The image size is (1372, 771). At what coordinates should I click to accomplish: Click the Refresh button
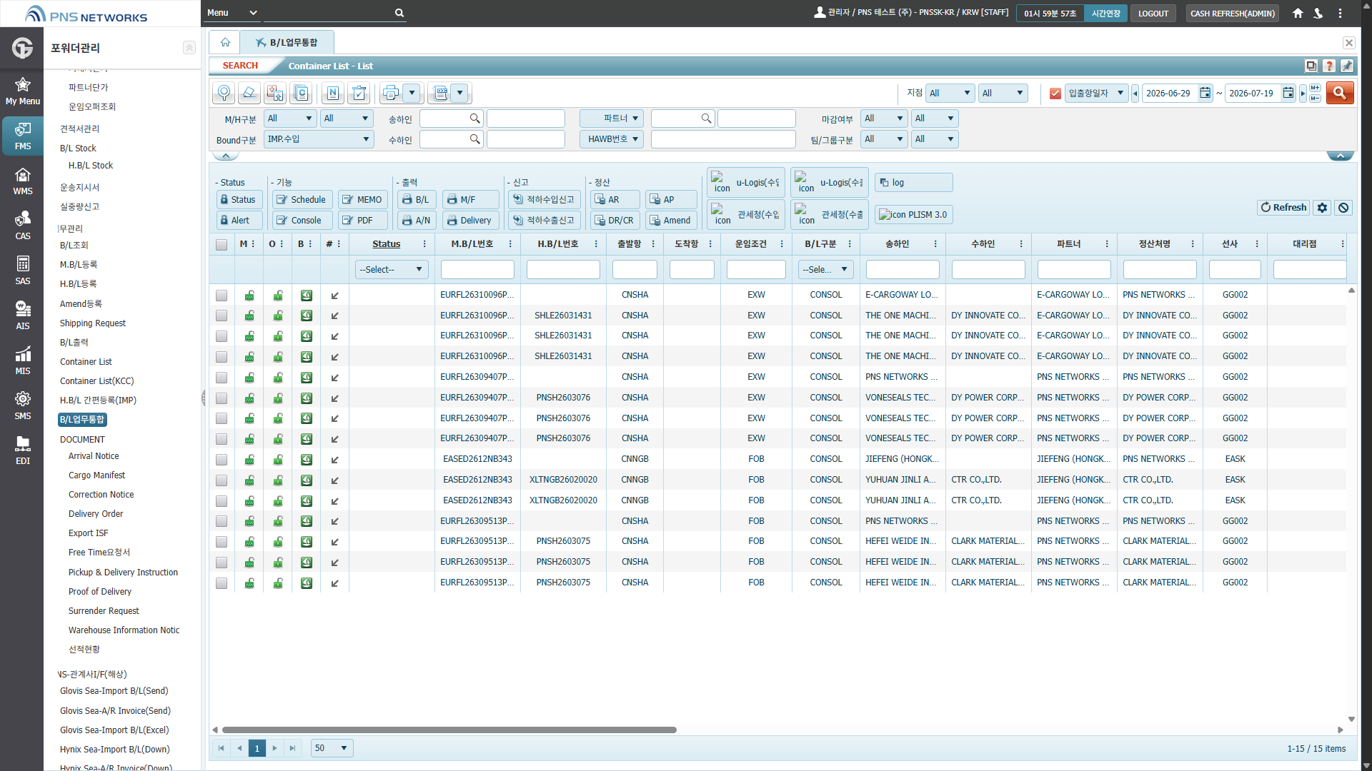1283,208
